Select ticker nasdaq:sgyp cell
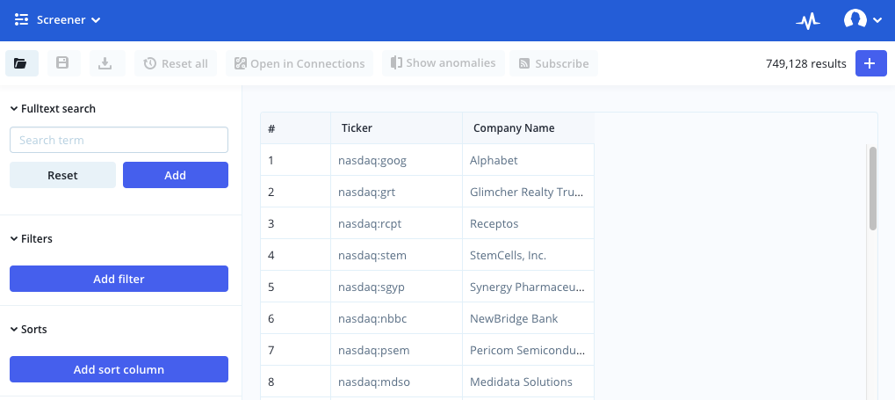Viewport: 895px width, 400px height. (397, 287)
